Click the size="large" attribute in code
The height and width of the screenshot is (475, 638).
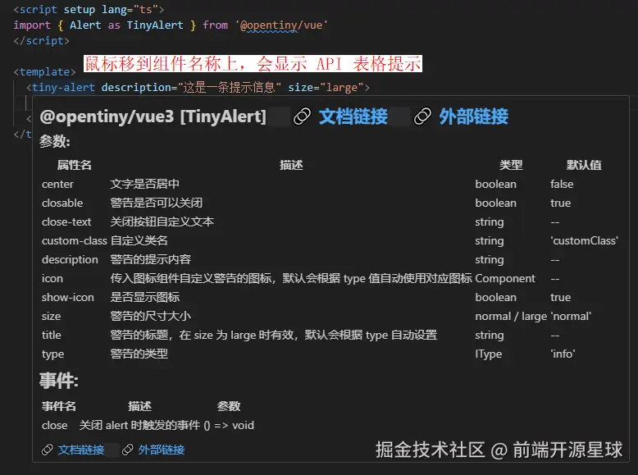[x=326, y=88]
